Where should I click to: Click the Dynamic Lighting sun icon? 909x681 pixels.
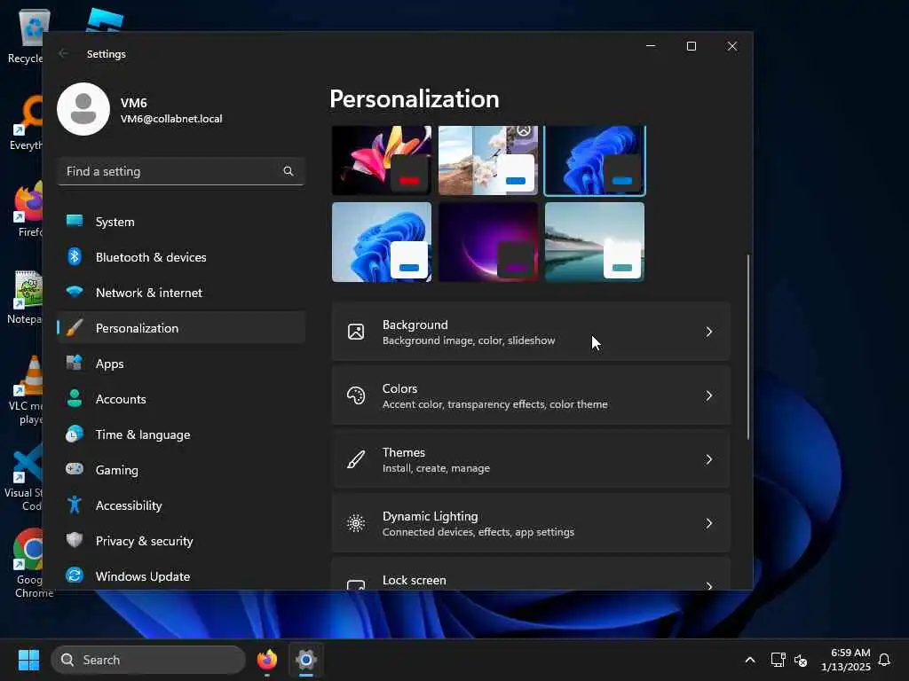tap(356, 523)
